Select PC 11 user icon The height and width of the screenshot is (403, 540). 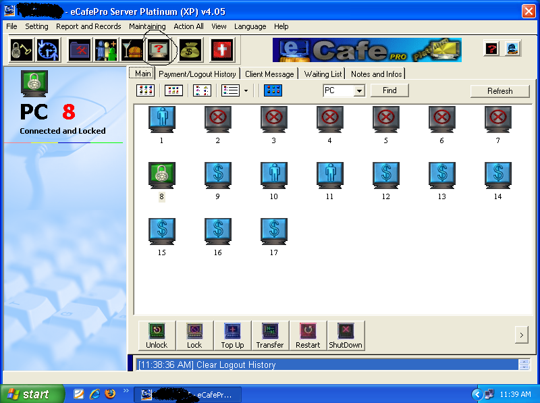point(330,176)
